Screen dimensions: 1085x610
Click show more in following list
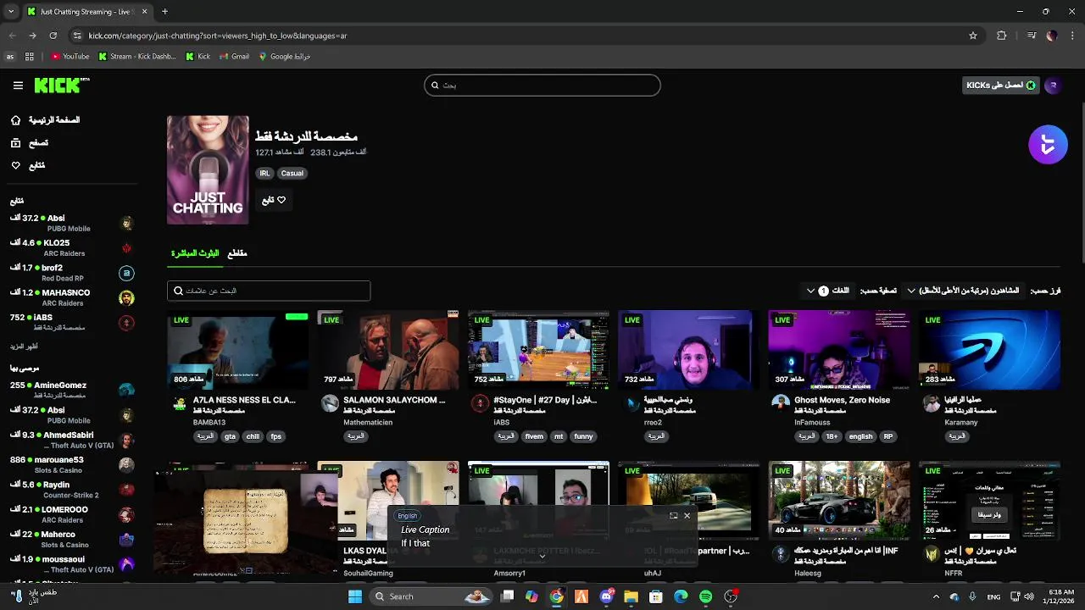(24, 347)
